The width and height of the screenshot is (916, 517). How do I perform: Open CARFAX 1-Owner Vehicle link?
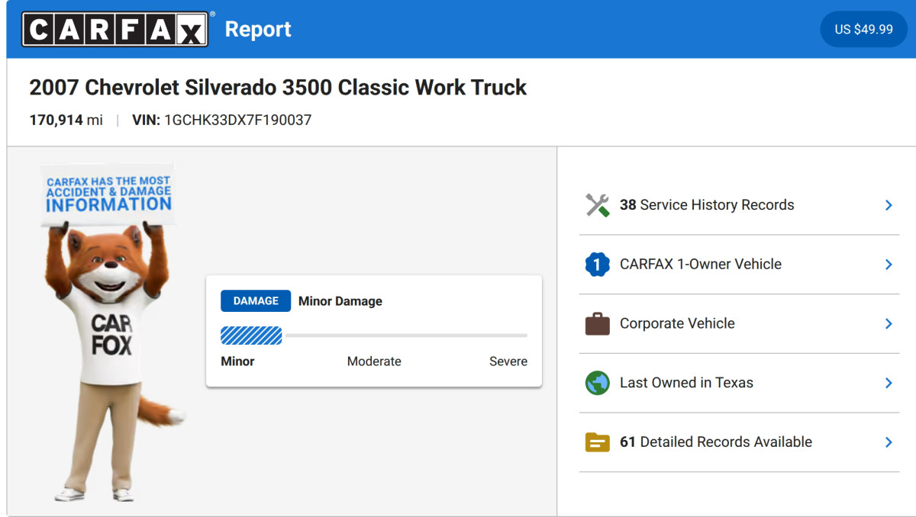click(739, 265)
